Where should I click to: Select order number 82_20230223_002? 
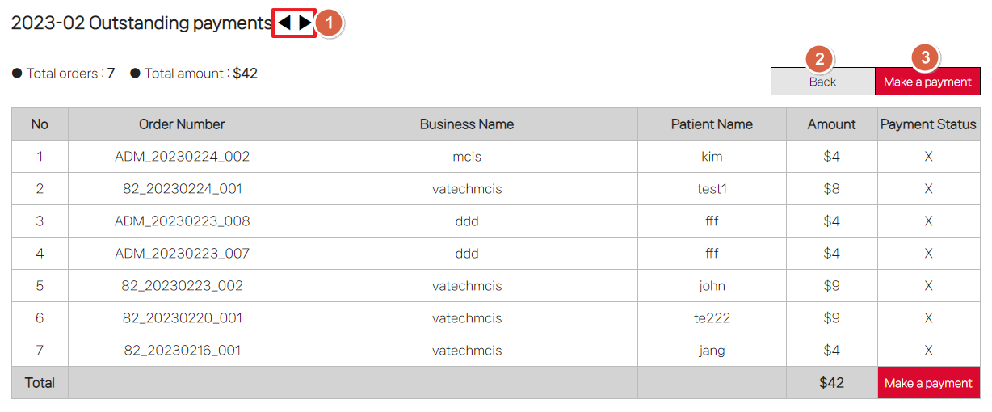pyautogui.click(x=182, y=286)
